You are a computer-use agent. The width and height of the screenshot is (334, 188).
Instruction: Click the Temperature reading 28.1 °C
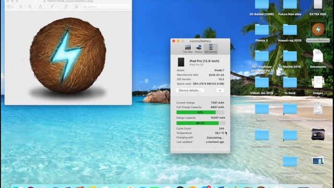pyautogui.click(x=219, y=133)
